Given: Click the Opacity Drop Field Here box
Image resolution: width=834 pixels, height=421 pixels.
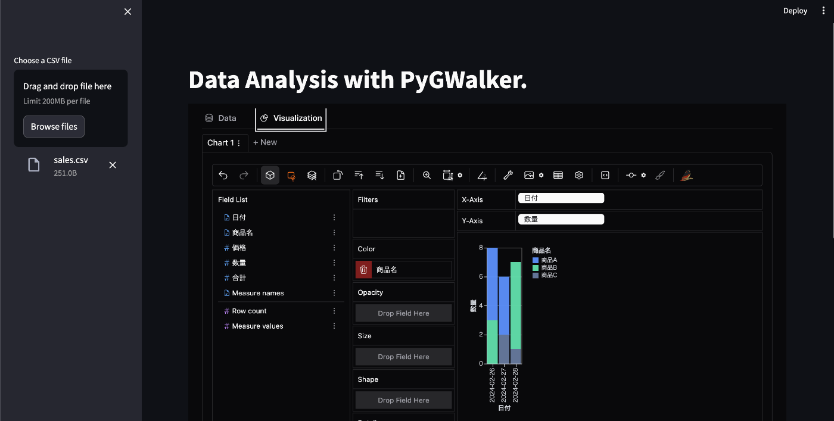Looking at the screenshot, I should tap(403, 313).
